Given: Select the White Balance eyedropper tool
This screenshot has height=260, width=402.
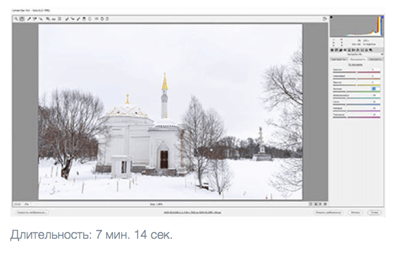Looking at the screenshot, I should click(x=29, y=19).
